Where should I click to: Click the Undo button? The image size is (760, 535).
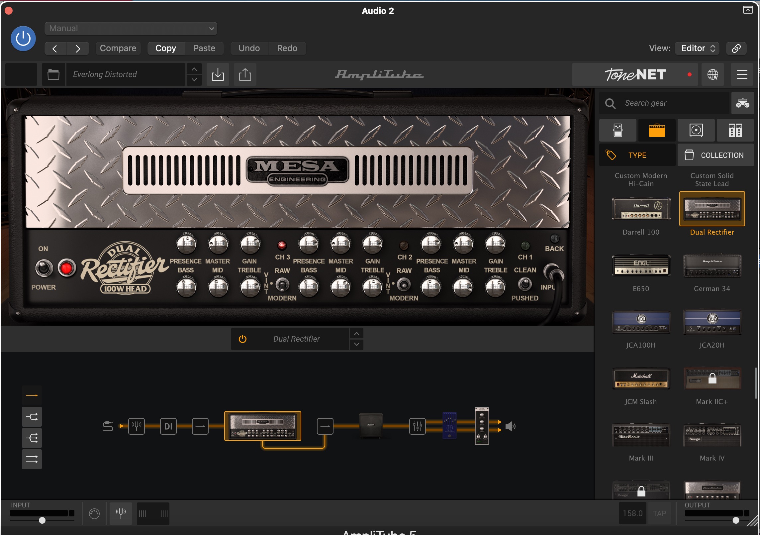click(249, 49)
